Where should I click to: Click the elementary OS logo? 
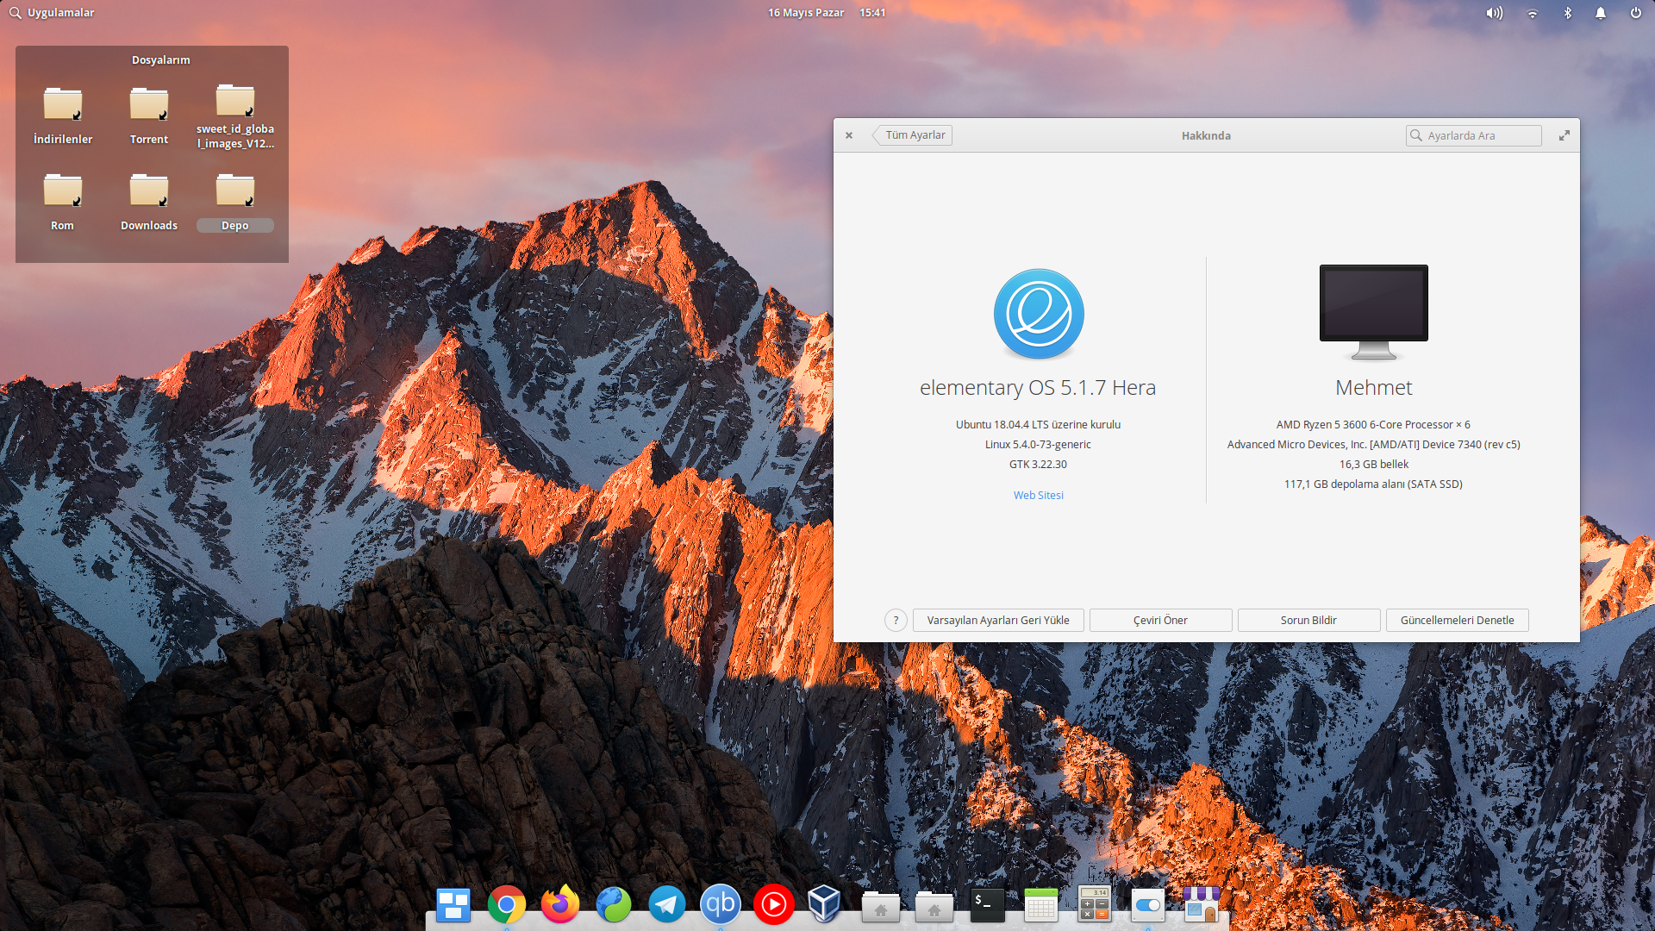[x=1039, y=314]
